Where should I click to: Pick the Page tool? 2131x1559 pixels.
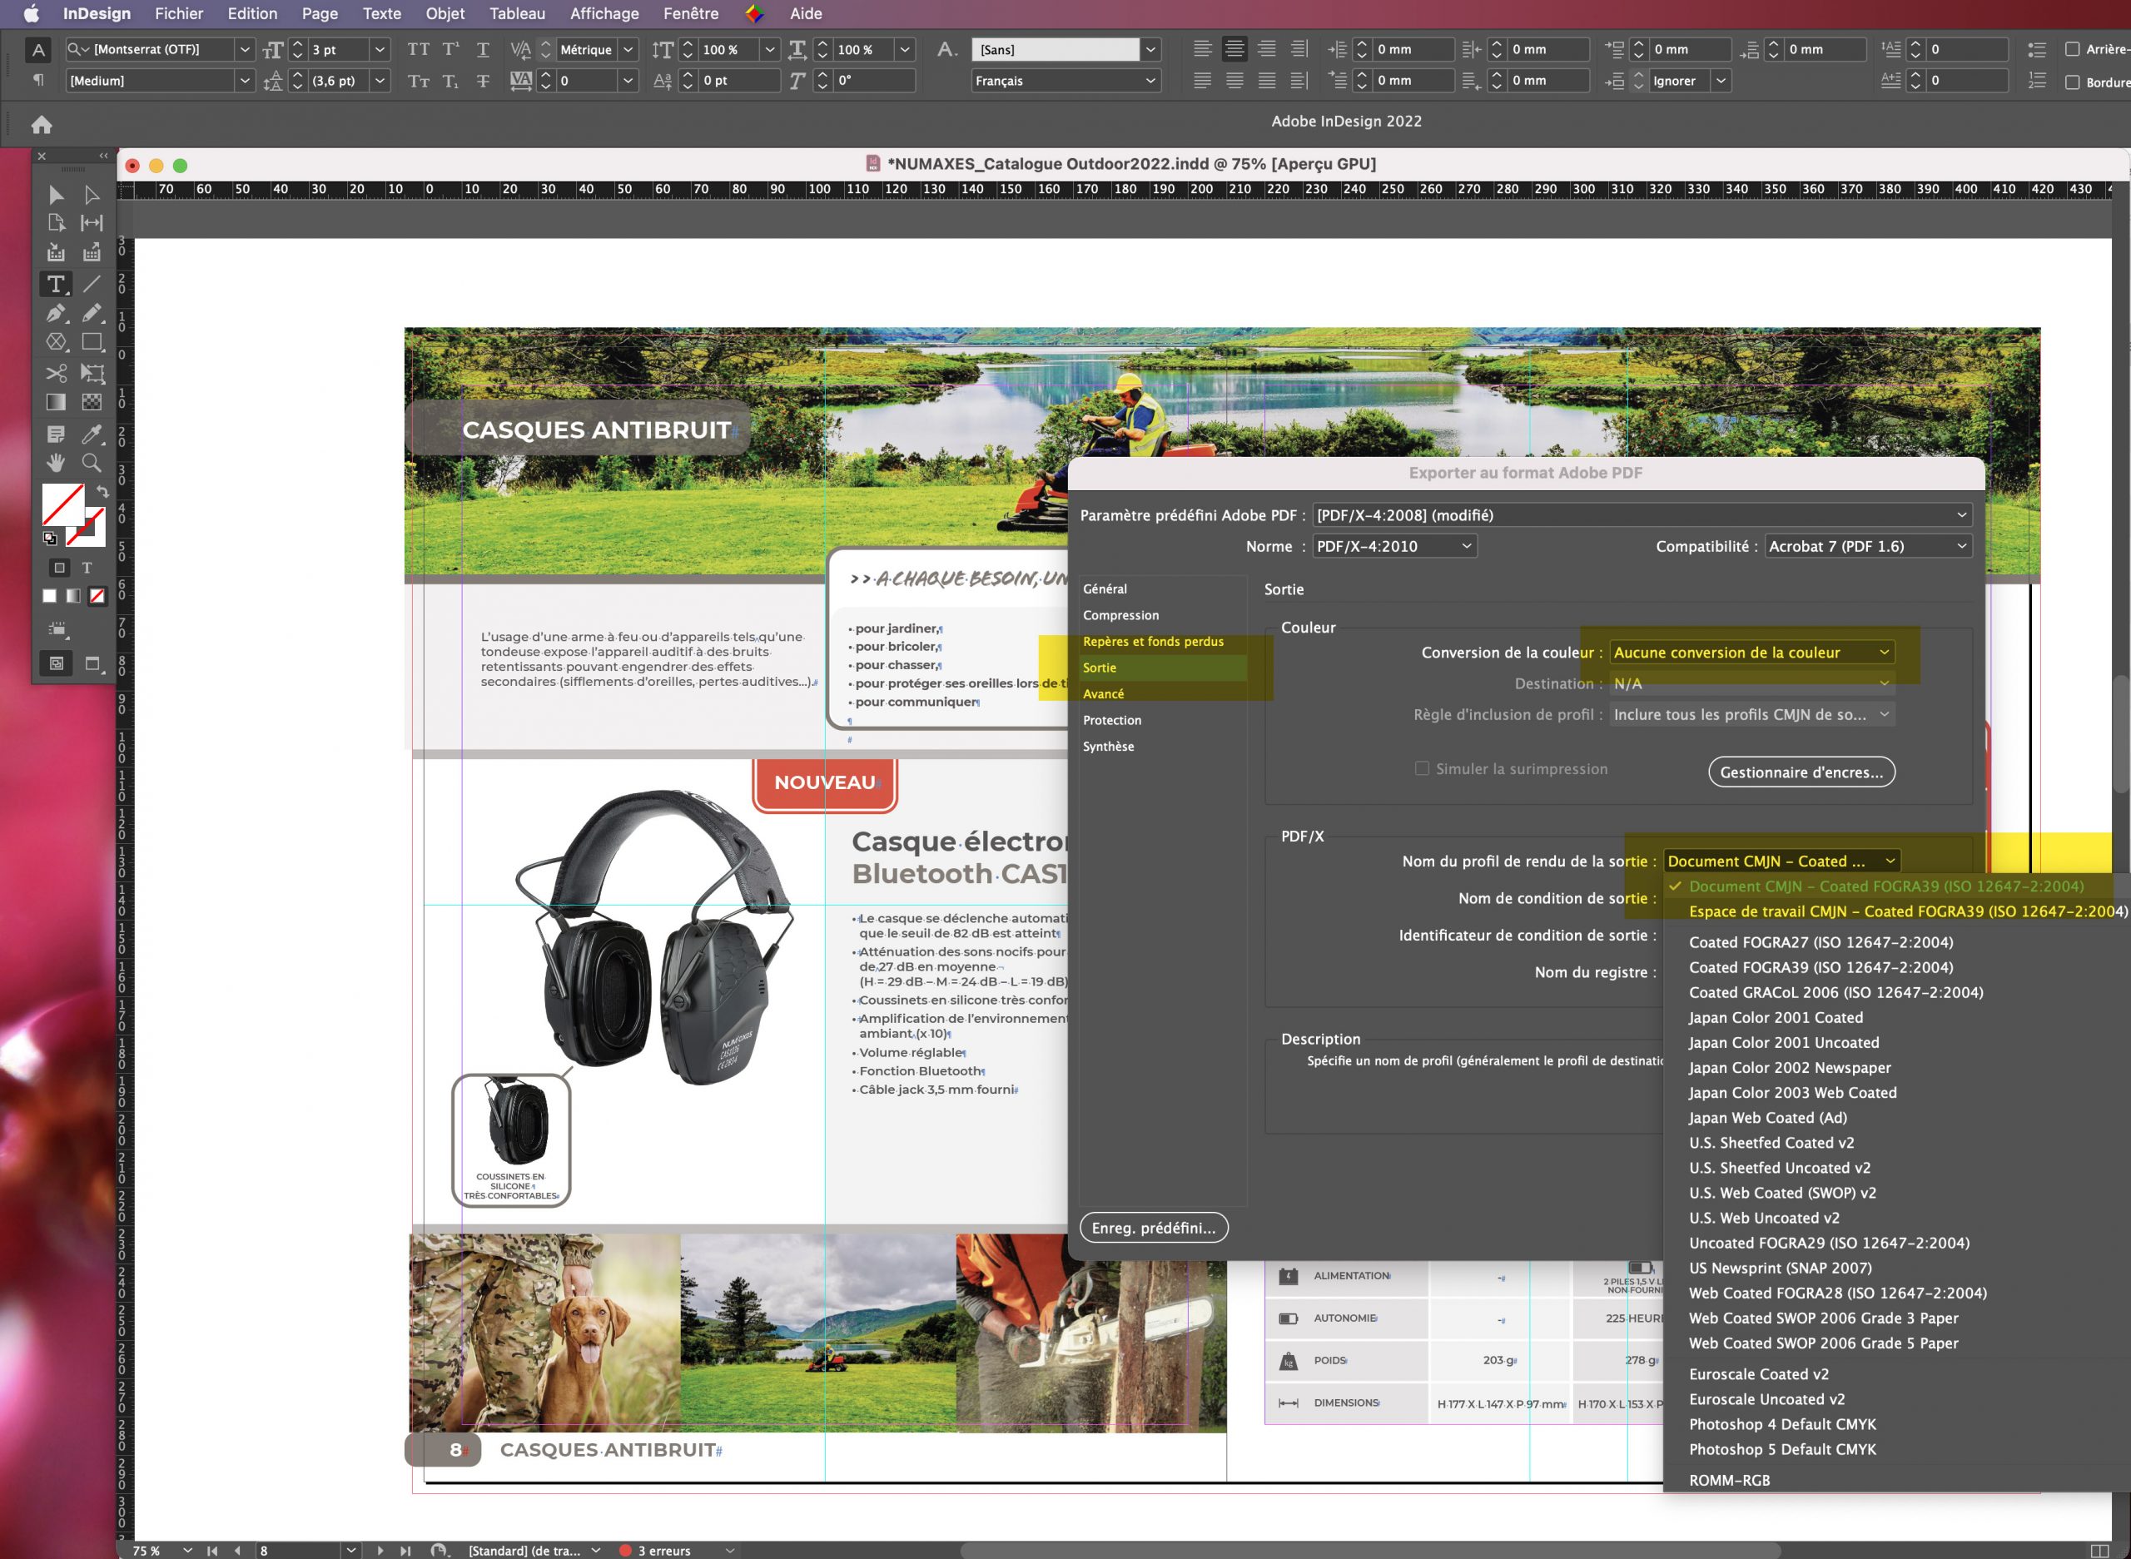56,224
